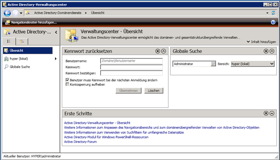Open help via the blue question mark icon
Screen dimensions: 280x160
coord(273,22)
